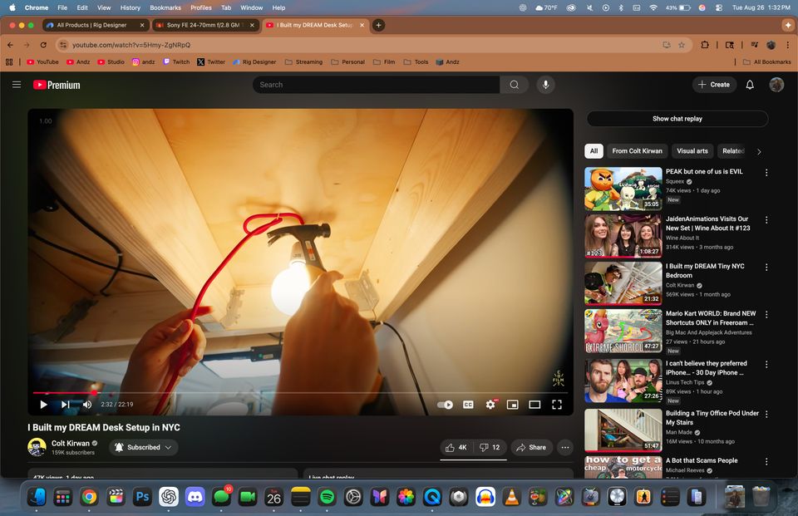
Task: Open YouTube notifications bell
Action: pos(750,85)
